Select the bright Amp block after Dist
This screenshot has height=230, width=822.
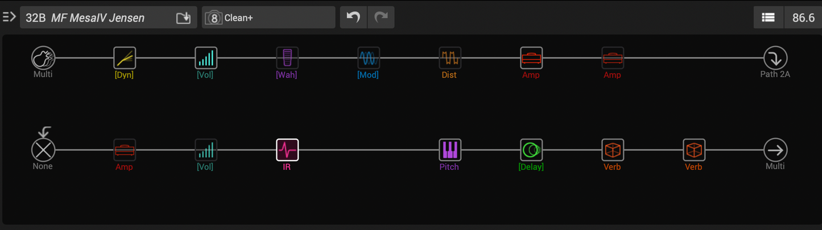[531, 58]
